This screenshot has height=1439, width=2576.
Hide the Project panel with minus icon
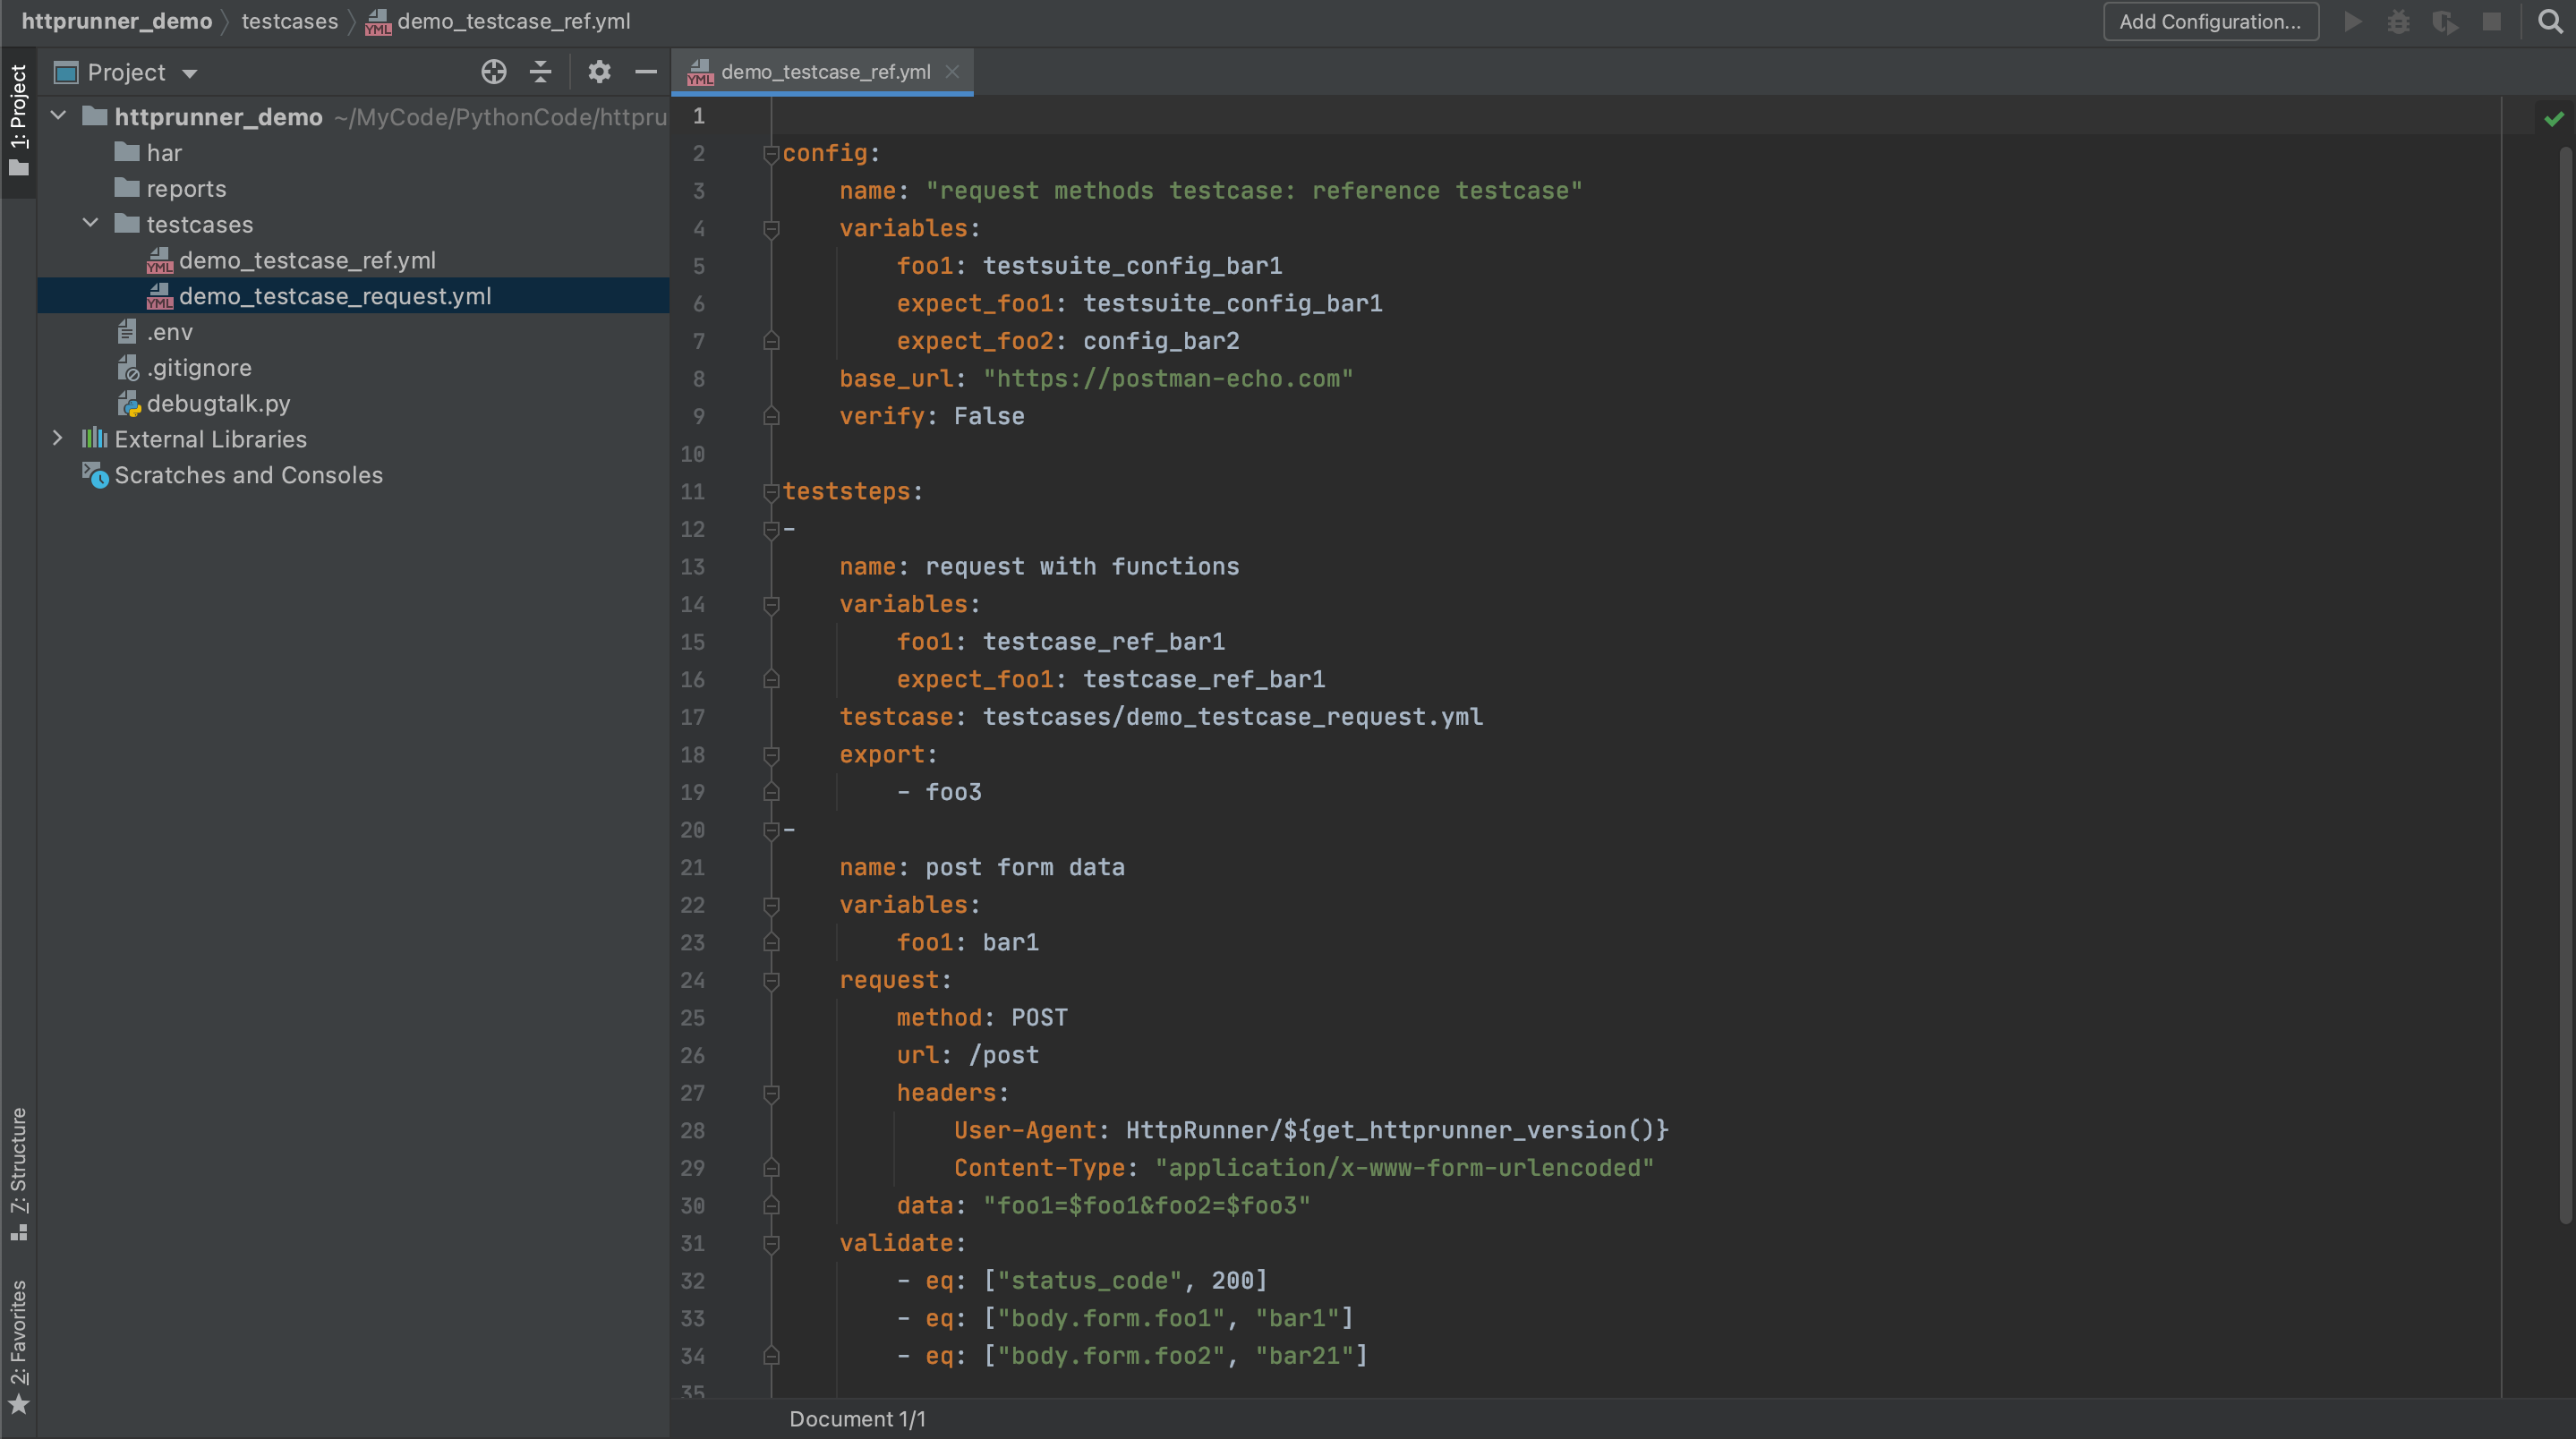point(646,72)
